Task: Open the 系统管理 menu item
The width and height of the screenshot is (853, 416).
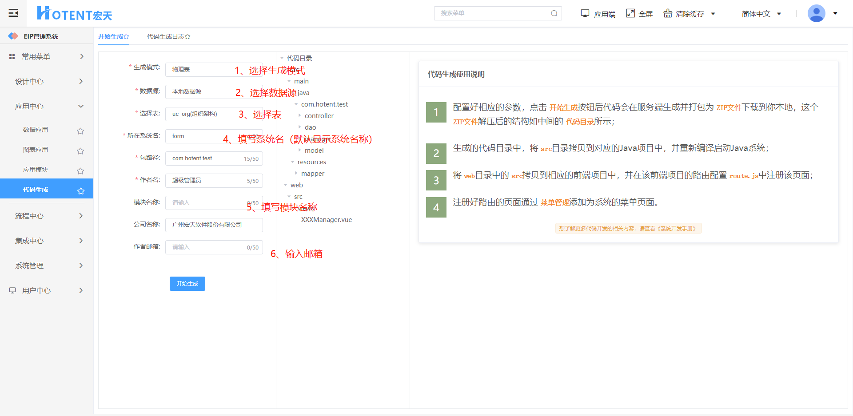Action: [47, 265]
